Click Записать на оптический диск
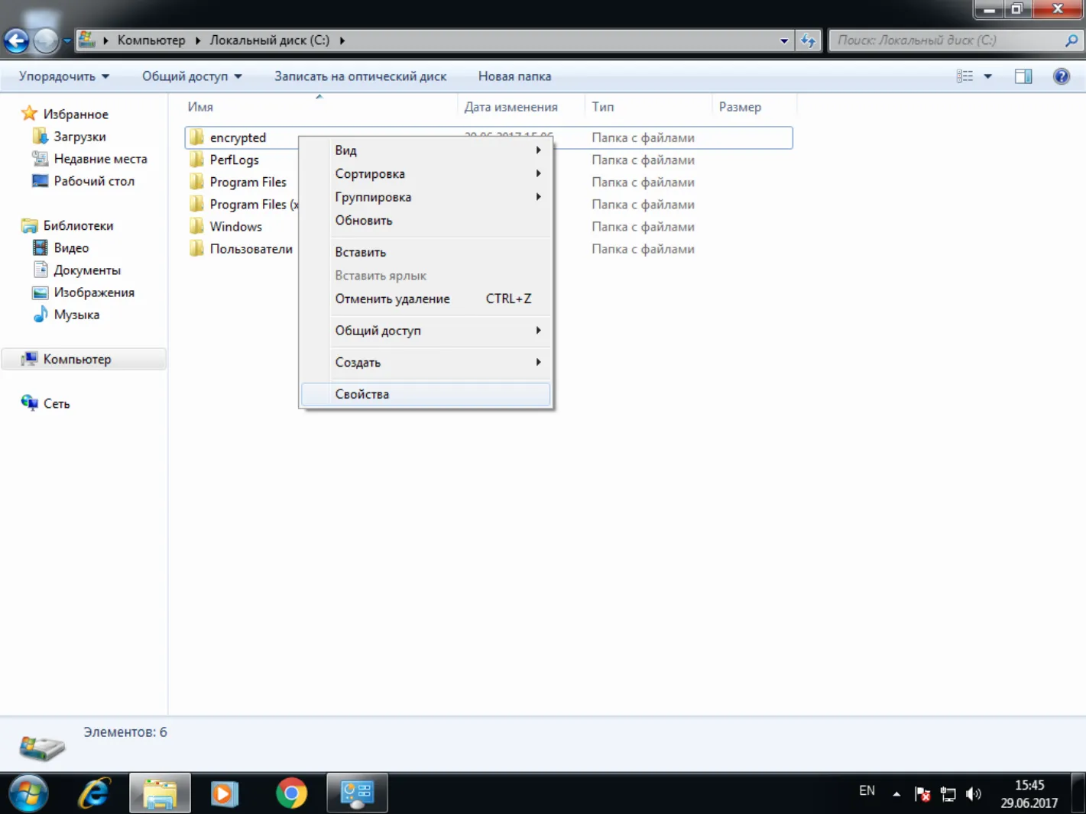This screenshot has height=814, width=1086. 360,76
